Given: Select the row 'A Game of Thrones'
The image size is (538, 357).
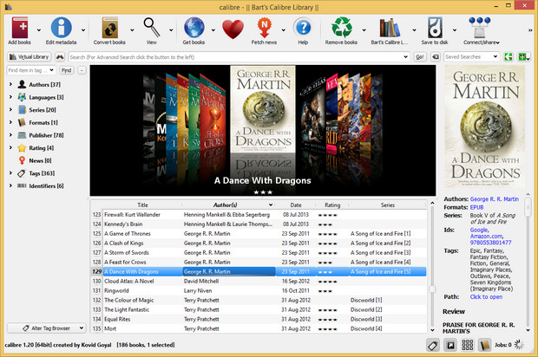Looking at the screenshot, I should coord(259,234).
